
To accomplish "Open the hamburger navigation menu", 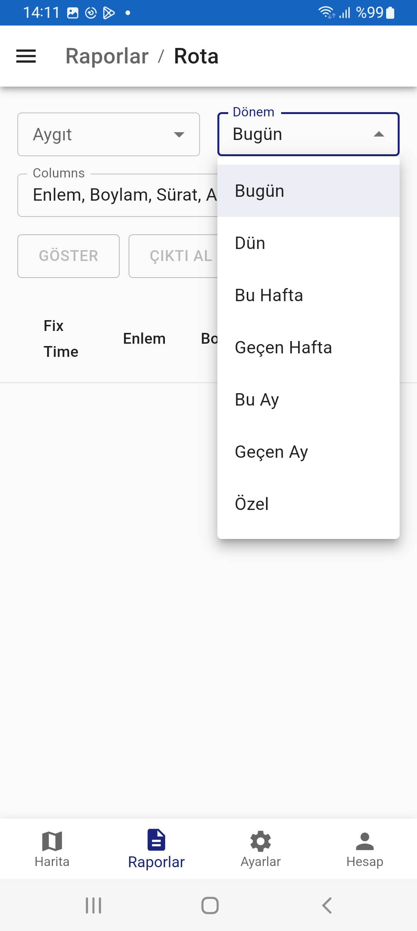I will 26,56.
